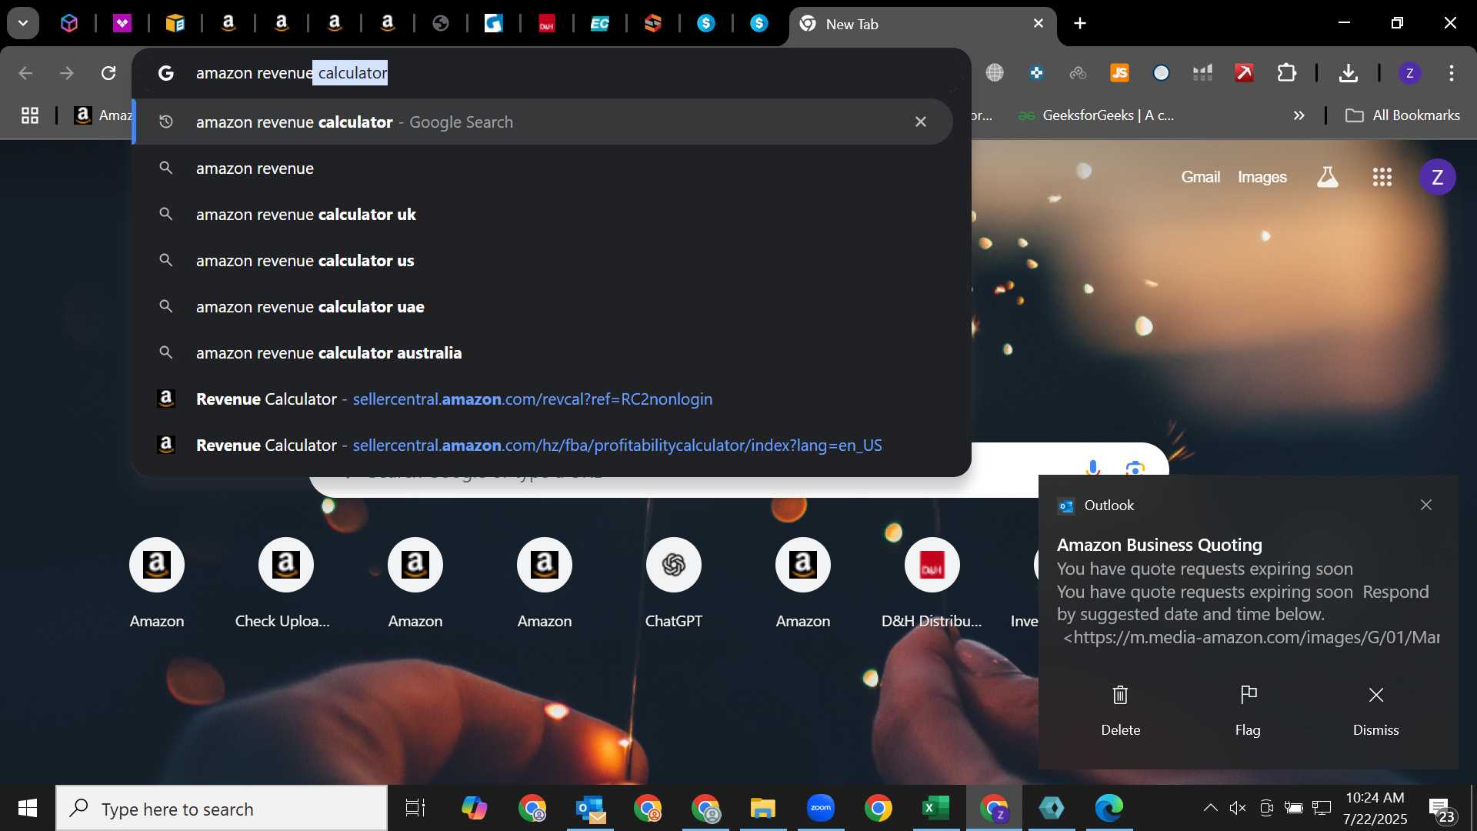
Task: Click the browser reload button
Action: (x=108, y=73)
